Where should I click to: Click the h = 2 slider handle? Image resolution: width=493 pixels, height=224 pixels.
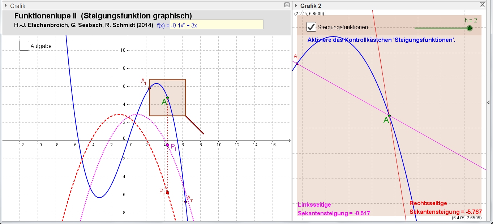click(x=470, y=28)
